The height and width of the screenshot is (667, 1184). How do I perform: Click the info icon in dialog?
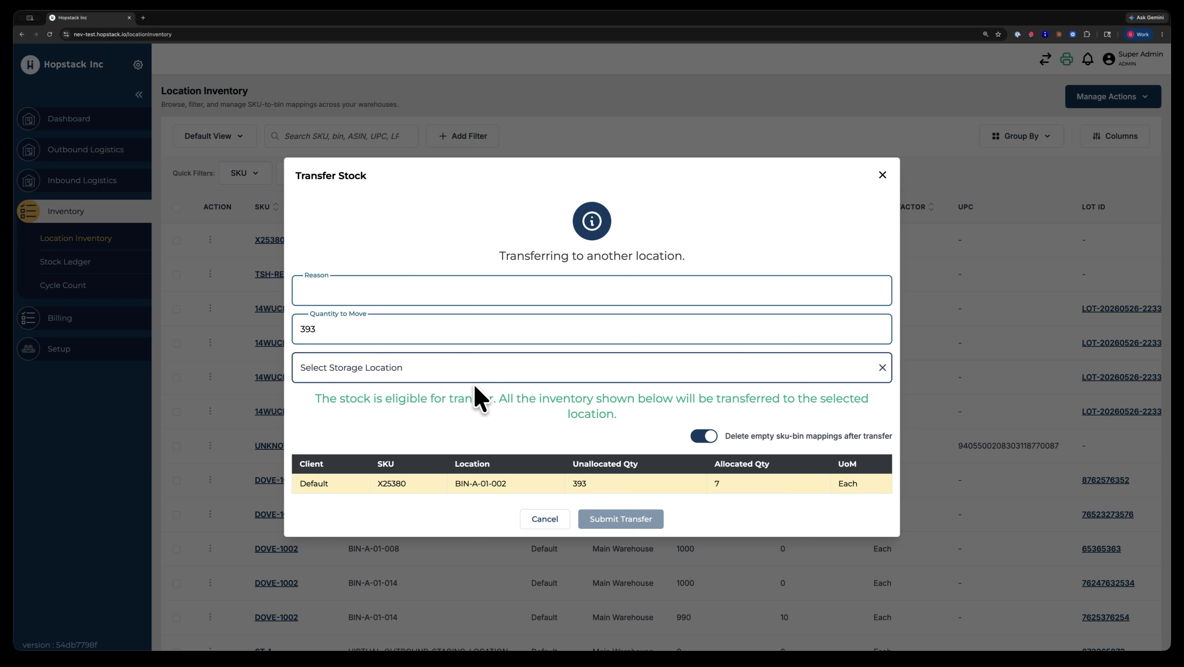coord(592,221)
